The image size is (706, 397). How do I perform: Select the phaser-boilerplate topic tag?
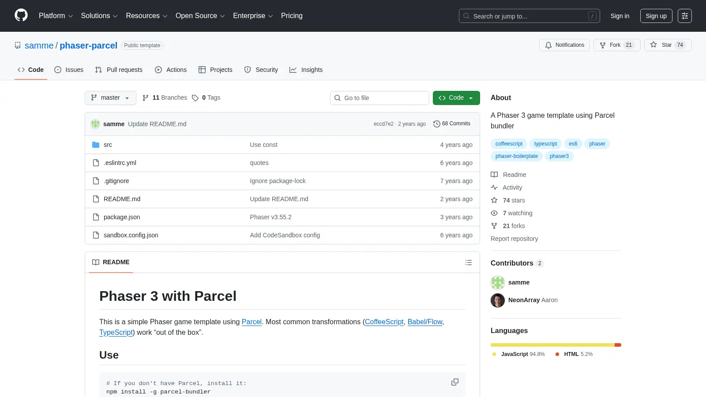516,156
